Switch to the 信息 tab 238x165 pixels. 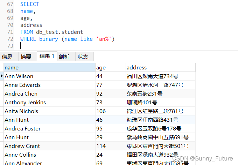7,57
